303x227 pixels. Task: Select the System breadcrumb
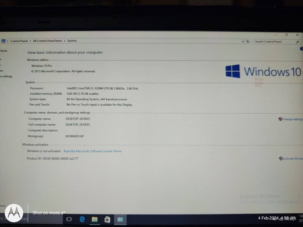pyautogui.click(x=72, y=41)
